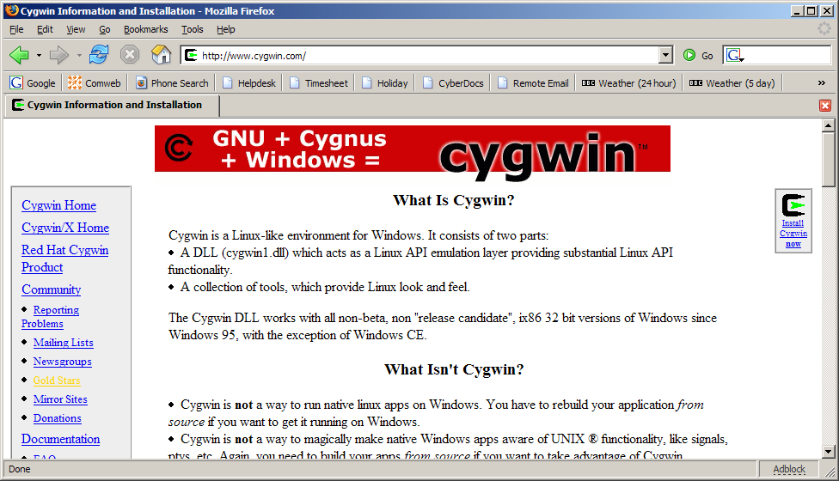Image resolution: width=839 pixels, height=481 pixels.
Task: Expand the URL address bar dropdown
Action: (x=665, y=56)
